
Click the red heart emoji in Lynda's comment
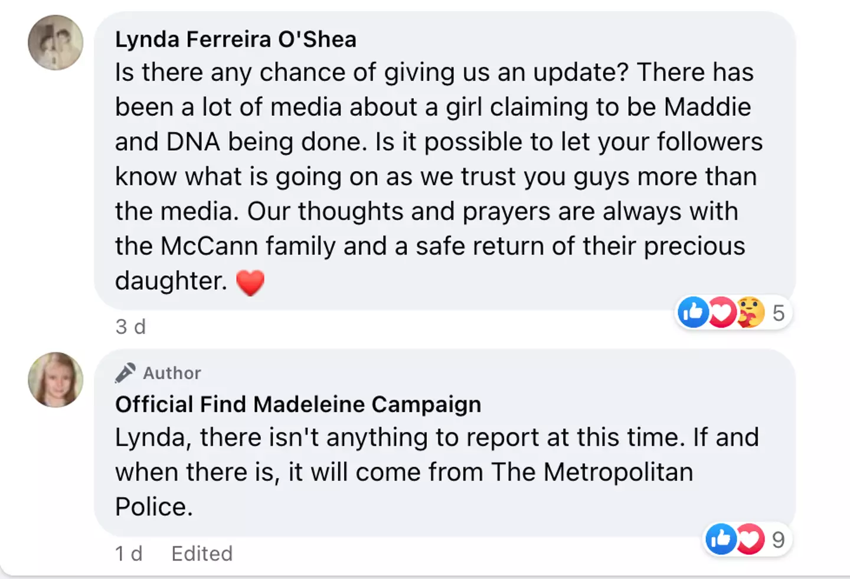tap(250, 283)
